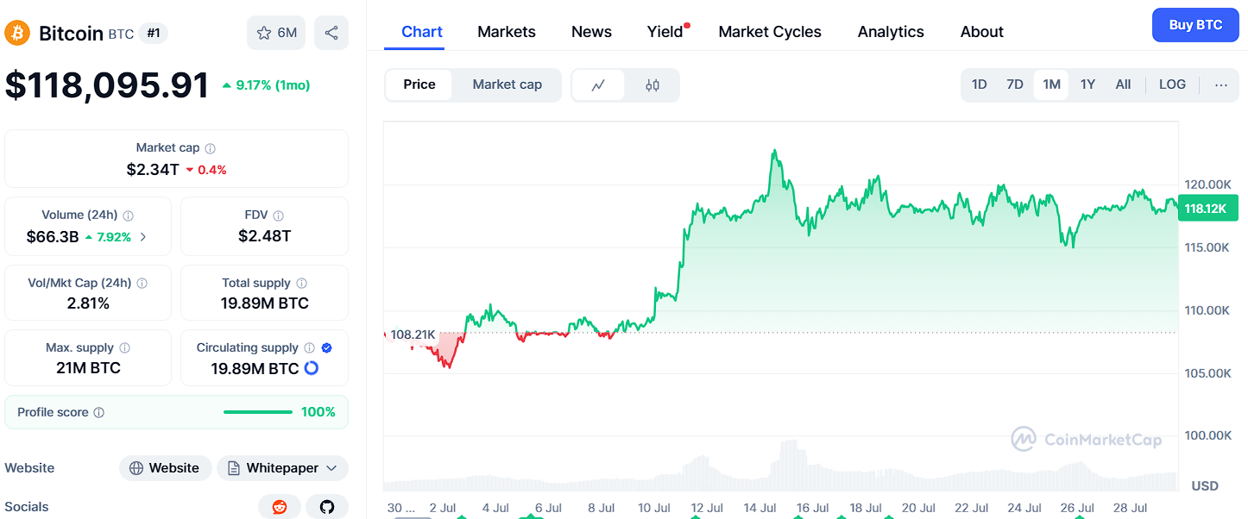Image resolution: width=1248 pixels, height=519 pixels.
Task: Visit the Bitcoin Website link
Action: pyautogui.click(x=165, y=467)
